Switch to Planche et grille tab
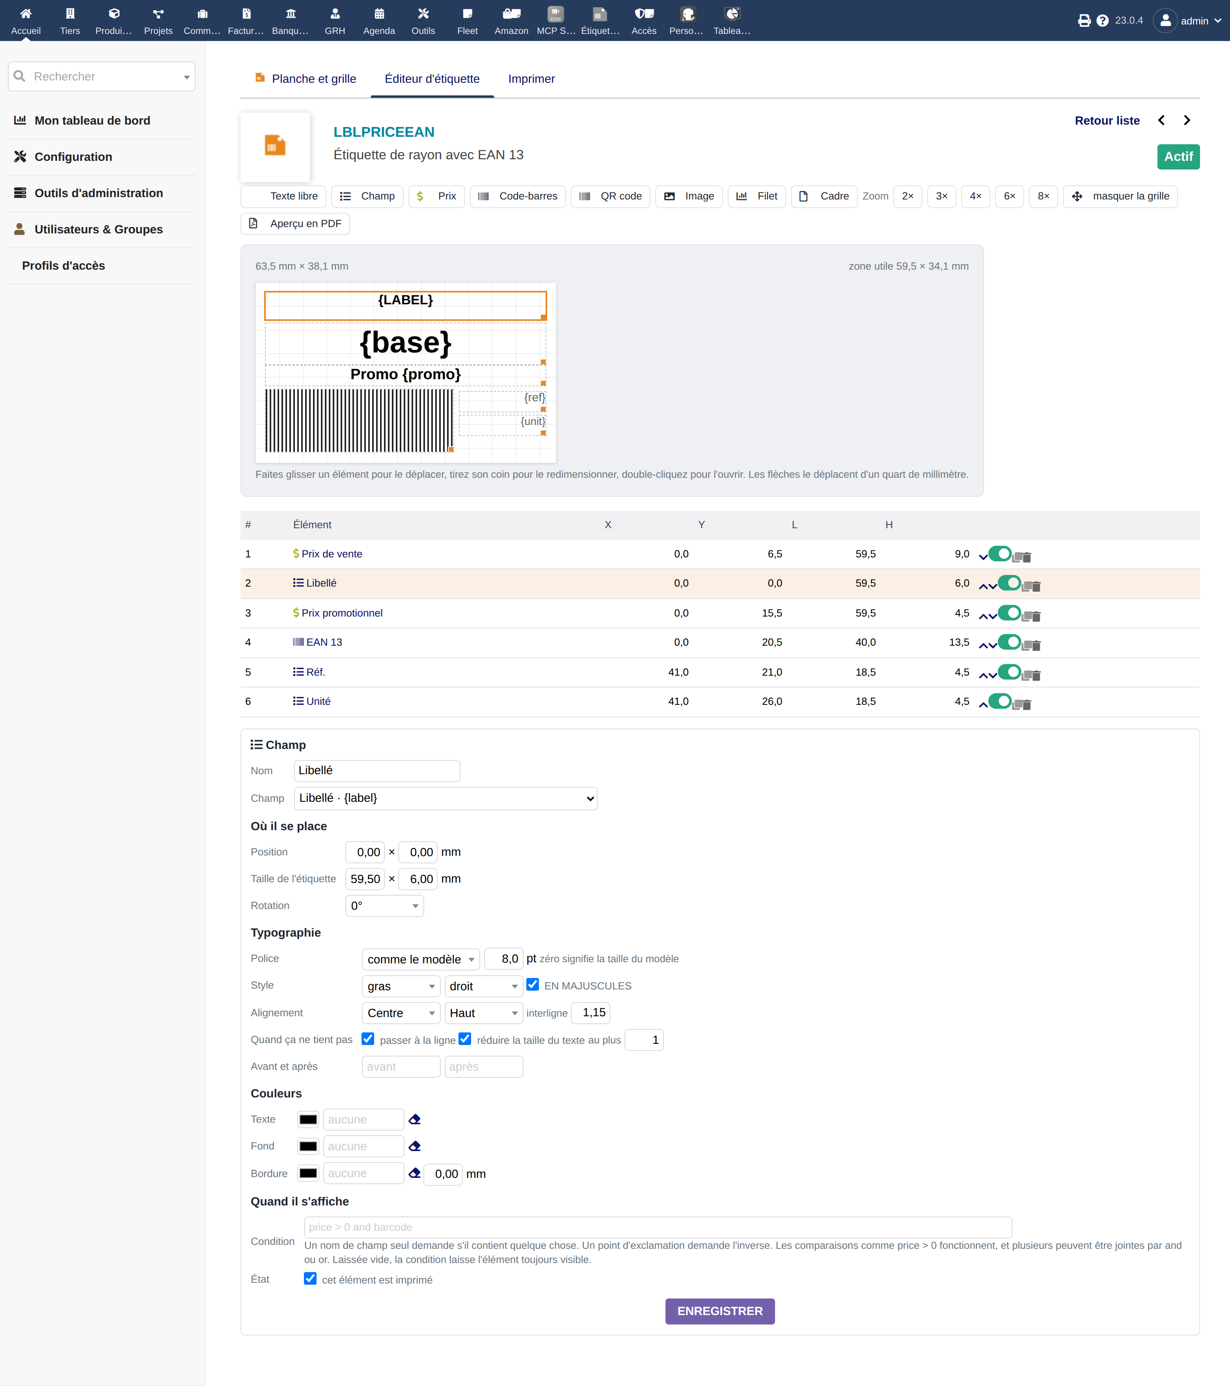Image resolution: width=1230 pixels, height=1386 pixels. [306, 79]
